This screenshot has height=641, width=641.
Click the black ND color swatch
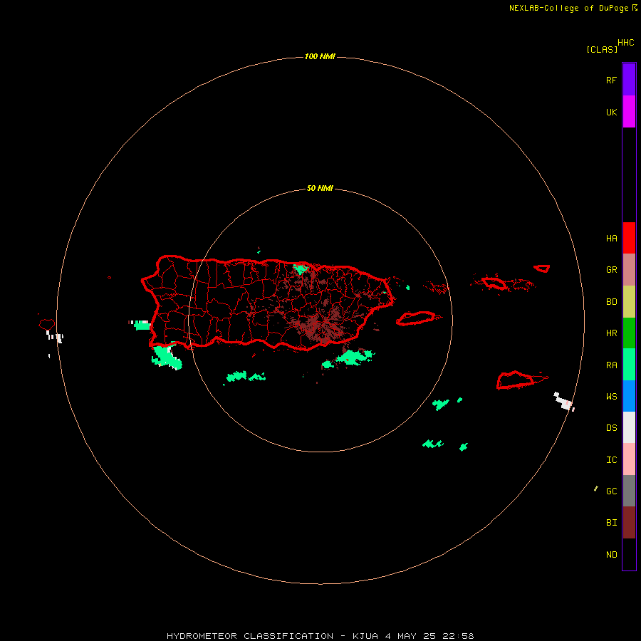[x=629, y=554]
